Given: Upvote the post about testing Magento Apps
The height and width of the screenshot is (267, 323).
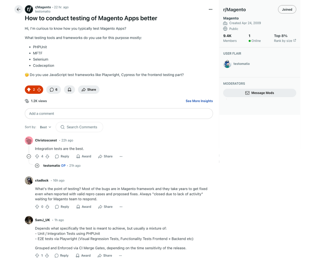Looking at the screenshot, I should (29, 89).
